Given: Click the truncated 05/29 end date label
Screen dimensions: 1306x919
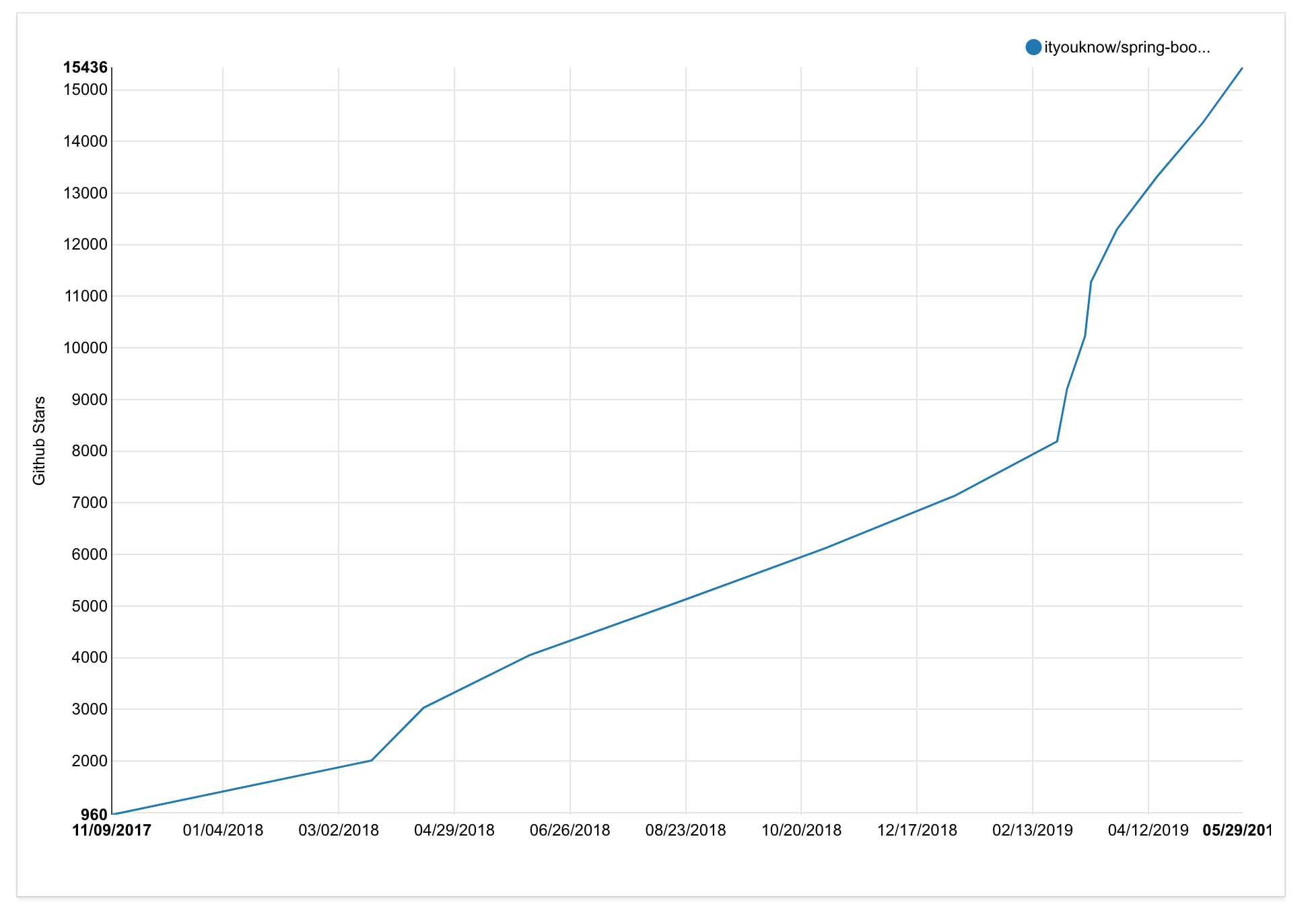Looking at the screenshot, I should click(1237, 830).
